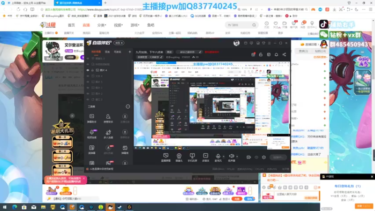This screenshot has width=375, height=211.
Task: Click the Douyu search box
Action: 241,25
